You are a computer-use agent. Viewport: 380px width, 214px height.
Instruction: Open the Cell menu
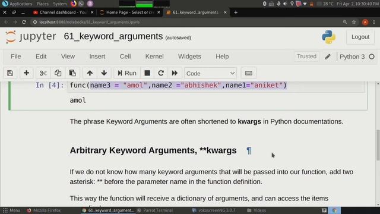point(125,56)
